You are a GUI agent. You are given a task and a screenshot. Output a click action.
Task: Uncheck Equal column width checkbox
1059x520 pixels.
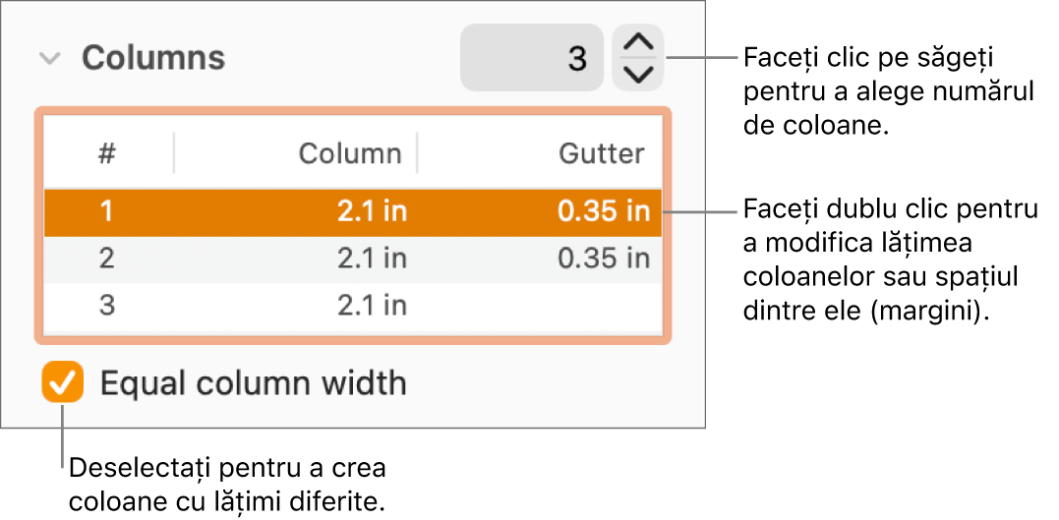point(63,382)
